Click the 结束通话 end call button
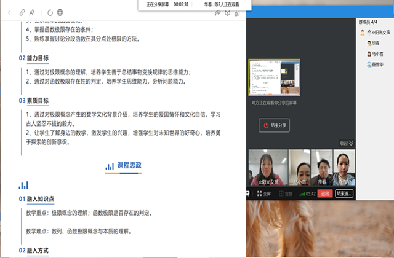394x258 pixels. [344, 193]
